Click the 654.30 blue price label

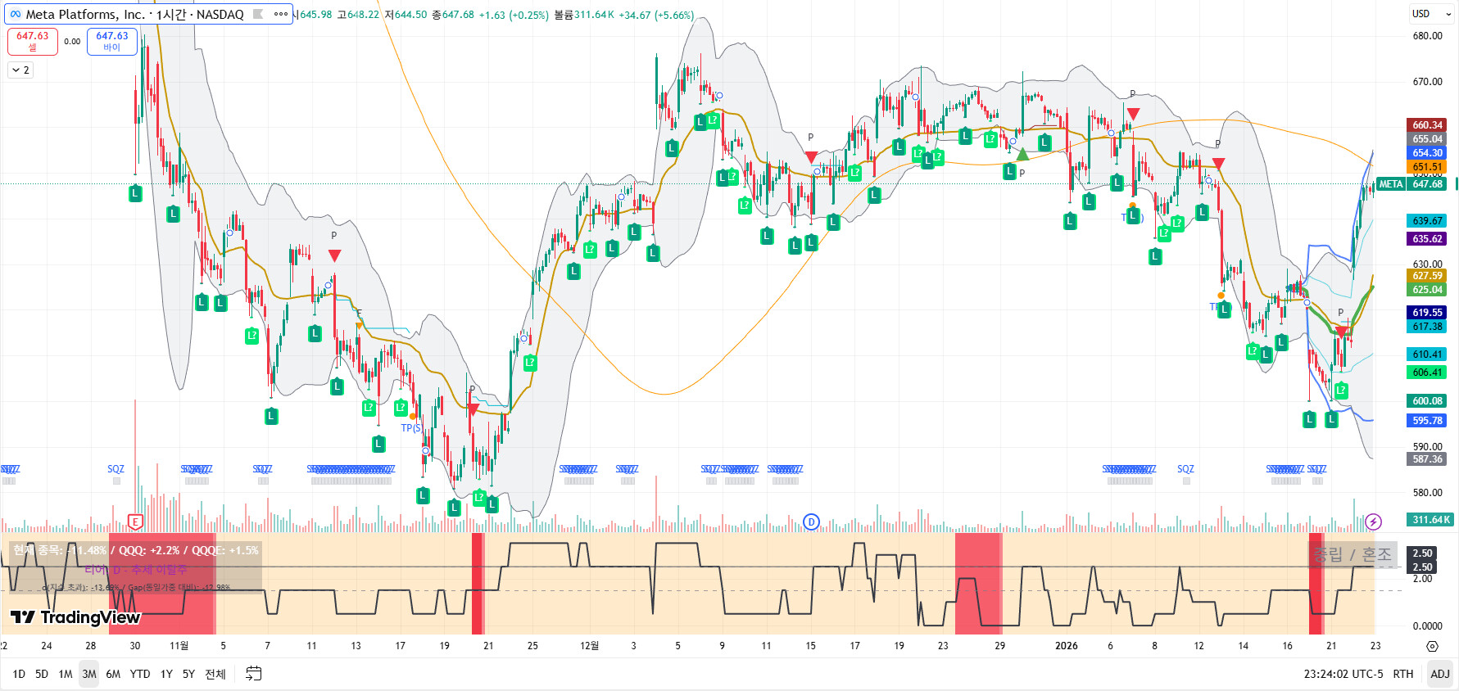[1427, 153]
